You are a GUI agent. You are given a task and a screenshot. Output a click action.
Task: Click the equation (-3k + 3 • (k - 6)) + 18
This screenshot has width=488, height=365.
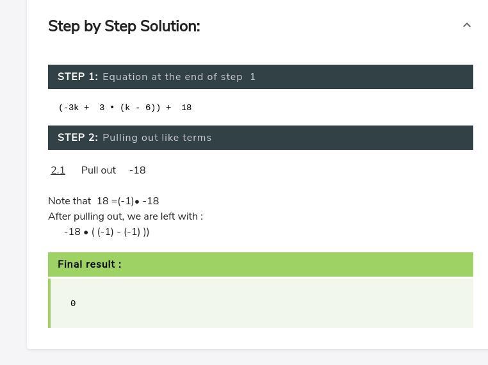click(125, 108)
